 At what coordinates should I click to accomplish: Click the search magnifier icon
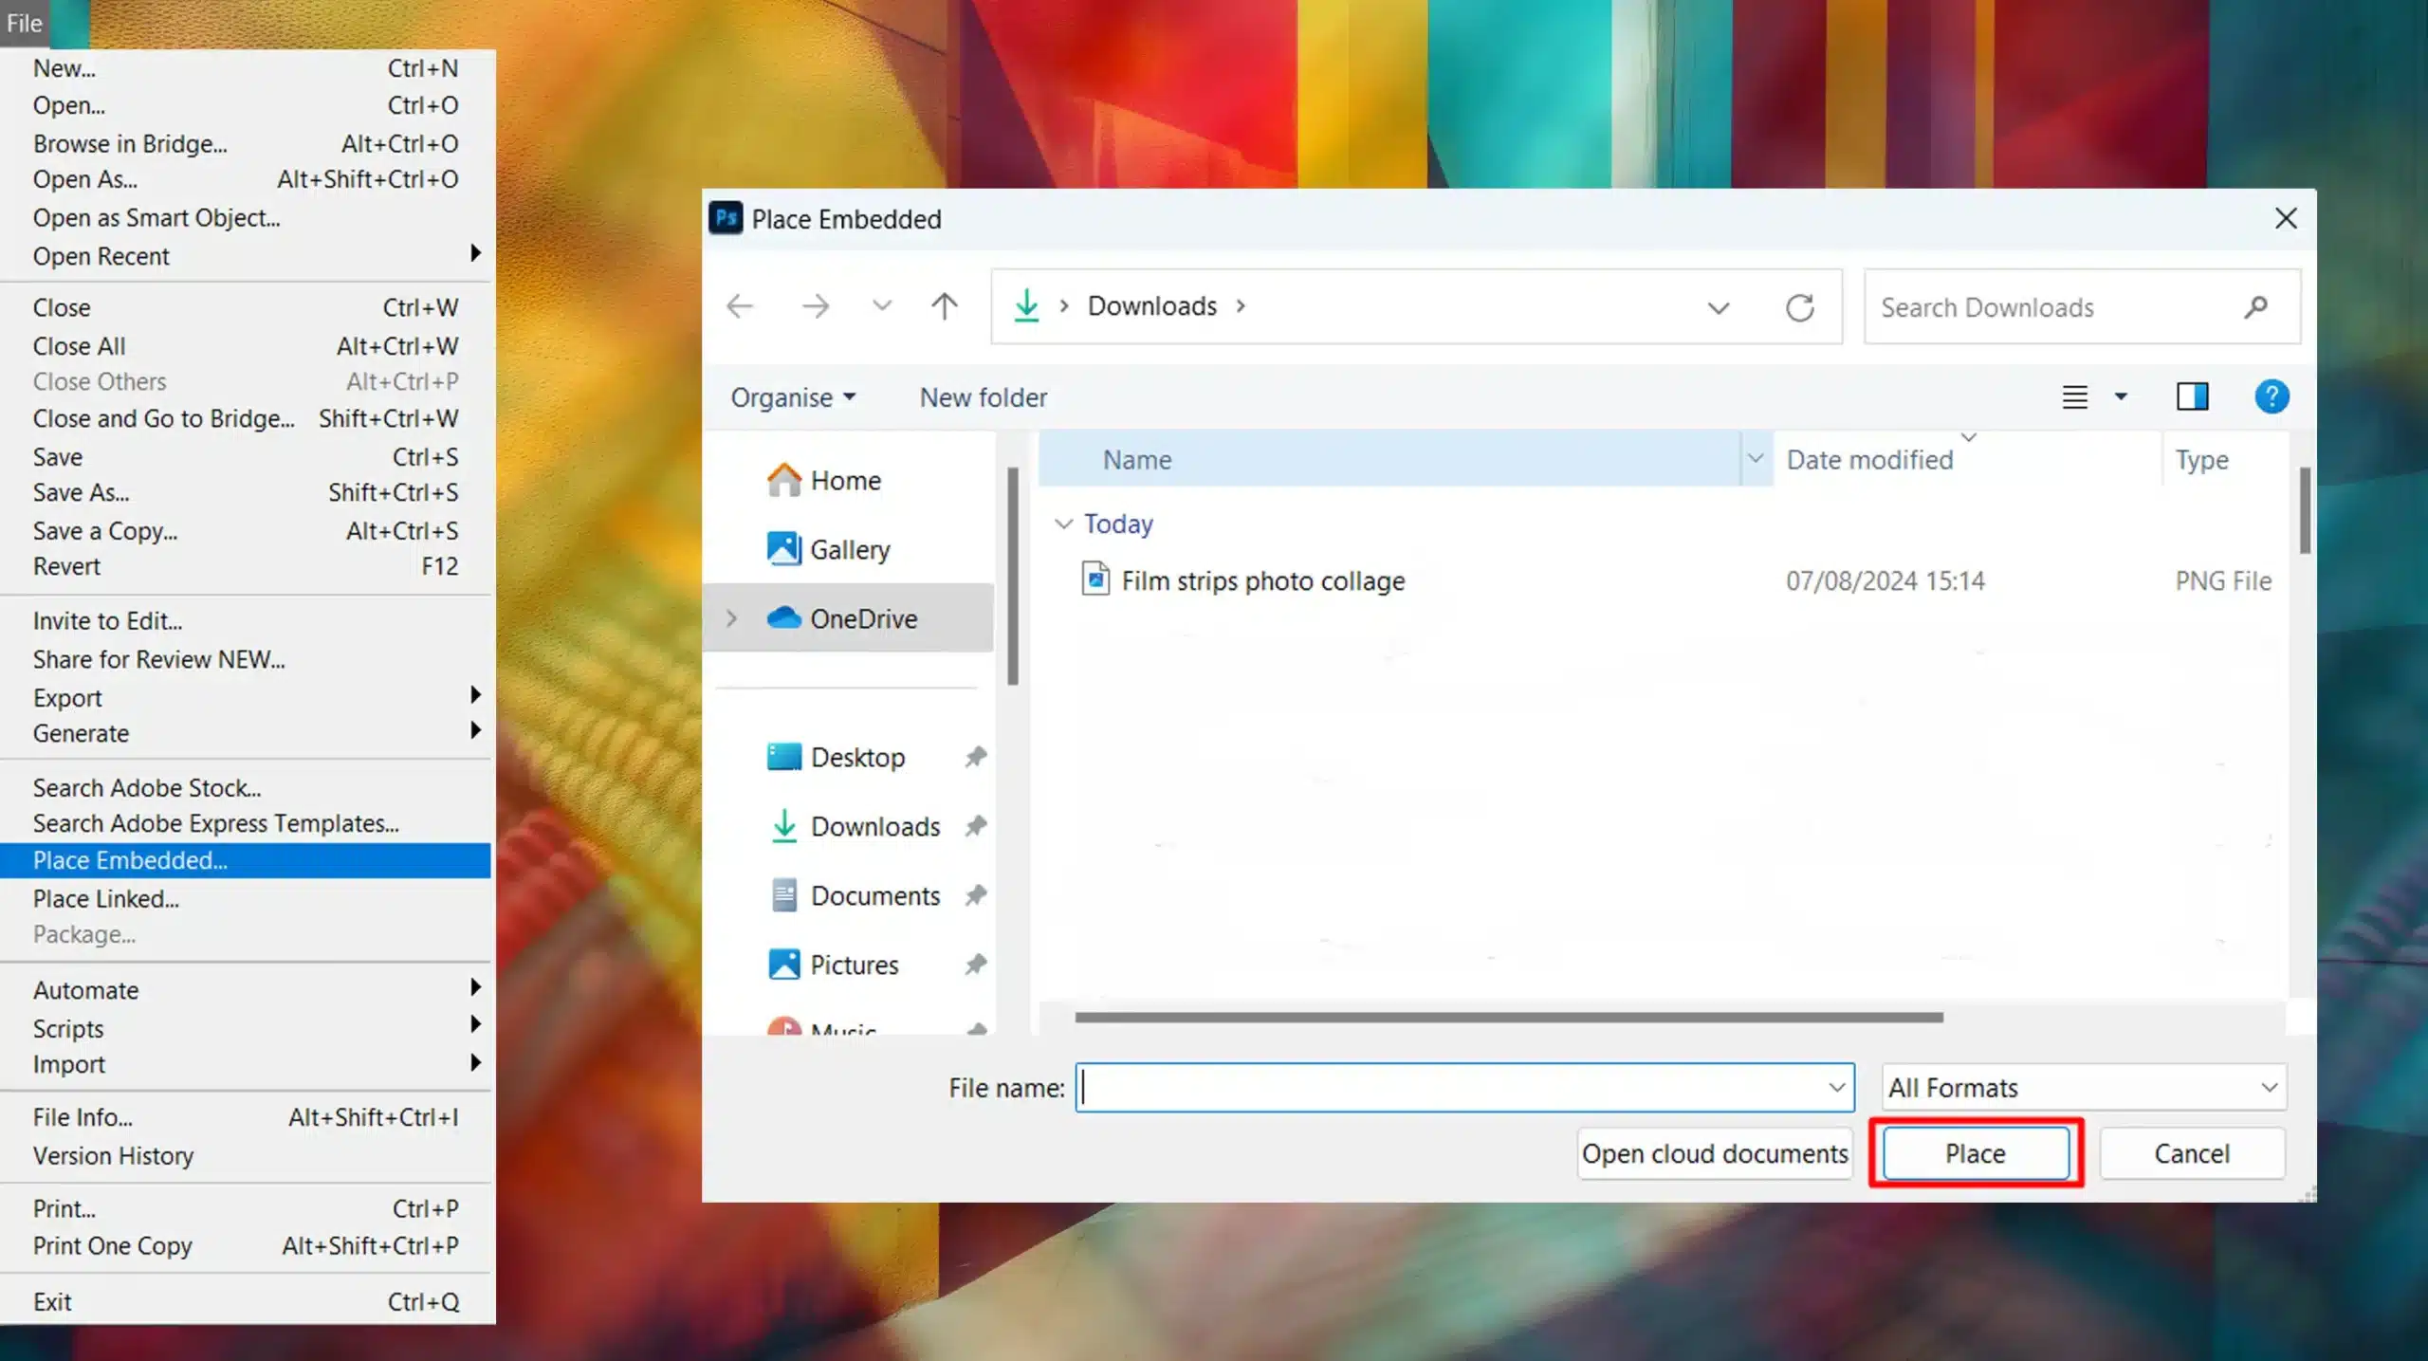point(2256,306)
